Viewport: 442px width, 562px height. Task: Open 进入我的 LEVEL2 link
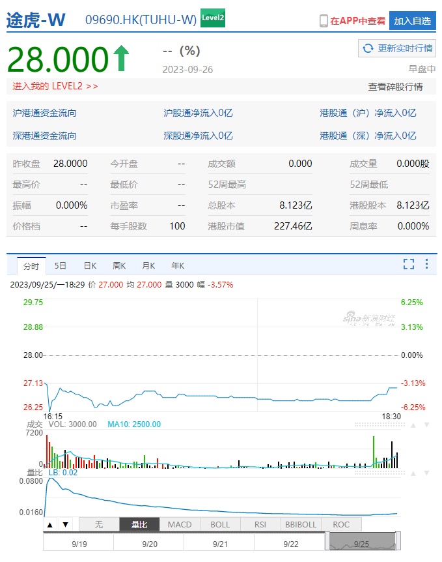click(55, 86)
